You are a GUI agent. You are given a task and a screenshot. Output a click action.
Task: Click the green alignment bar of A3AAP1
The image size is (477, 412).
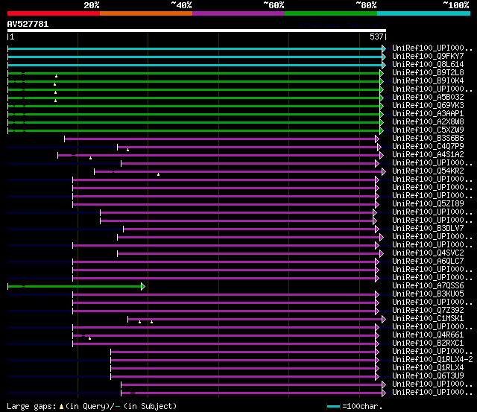[x=194, y=114]
